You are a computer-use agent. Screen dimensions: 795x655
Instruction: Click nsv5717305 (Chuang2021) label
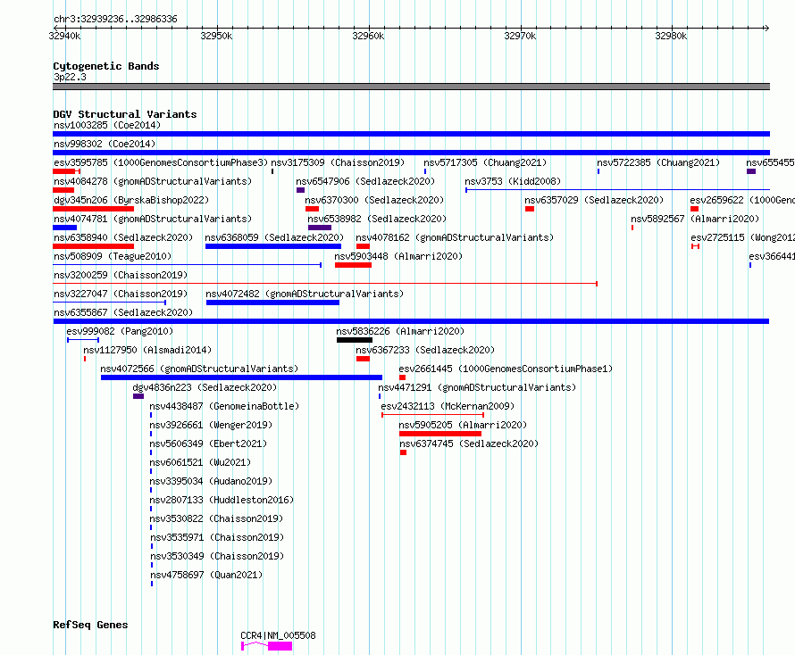(485, 162)
